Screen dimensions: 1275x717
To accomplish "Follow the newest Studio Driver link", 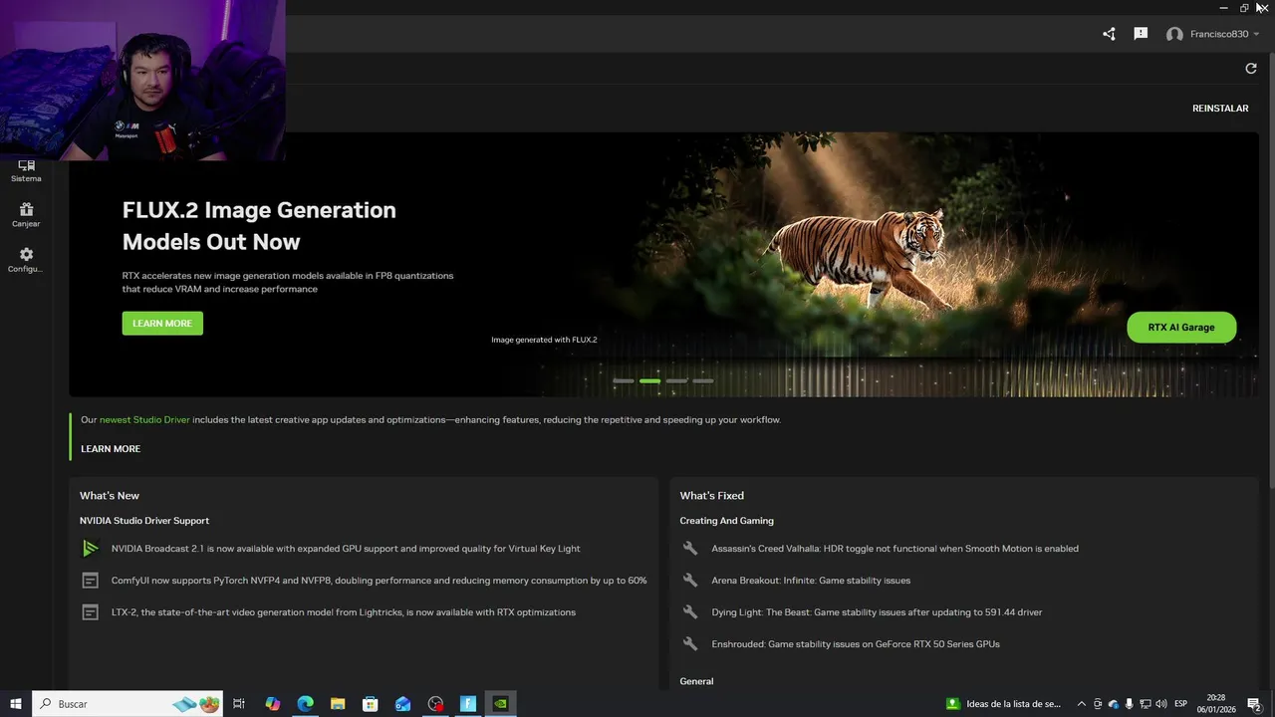I will pos(144,420).
